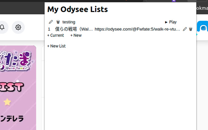The image size is (208, 130).
Task: Create a new list with + New List
Action: [x=57, y=46]
